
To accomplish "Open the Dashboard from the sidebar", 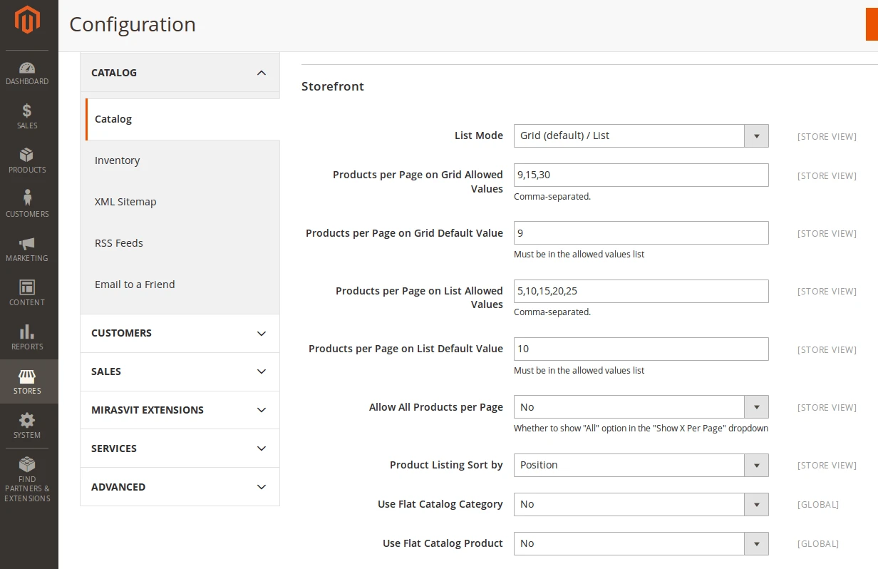I will pyautogui.click(x=27, y=74).
